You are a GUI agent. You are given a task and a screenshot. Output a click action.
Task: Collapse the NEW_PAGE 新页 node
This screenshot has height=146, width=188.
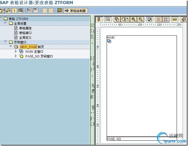(11, 46)
